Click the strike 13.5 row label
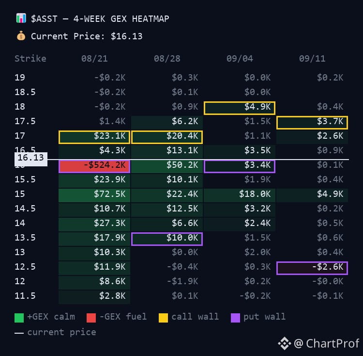This screenshot has width=363, height=356. (25, 238)
